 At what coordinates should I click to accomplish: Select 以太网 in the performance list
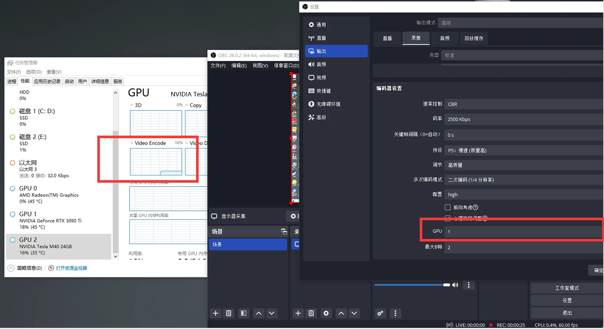59,169
